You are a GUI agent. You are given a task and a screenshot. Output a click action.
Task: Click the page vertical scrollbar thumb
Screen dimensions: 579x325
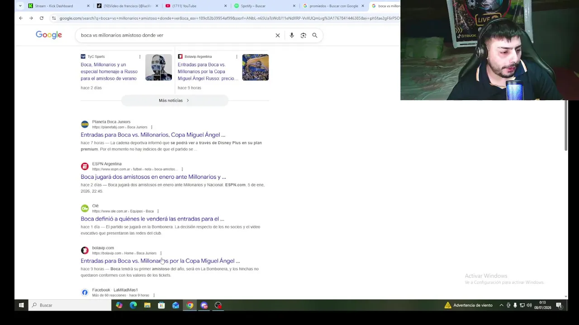(x=566, y=125)
